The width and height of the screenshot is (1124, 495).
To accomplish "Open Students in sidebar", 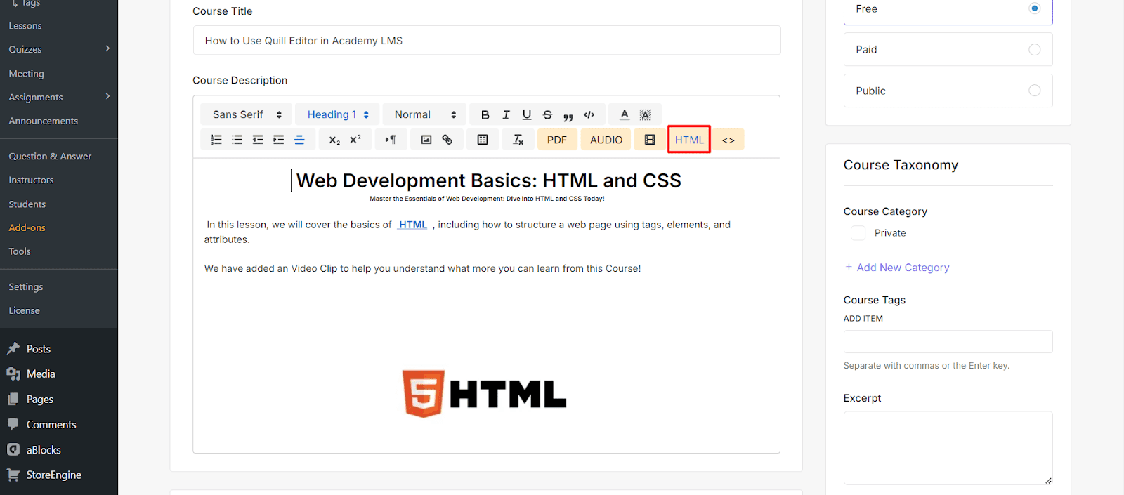I will tap(27, 204).
